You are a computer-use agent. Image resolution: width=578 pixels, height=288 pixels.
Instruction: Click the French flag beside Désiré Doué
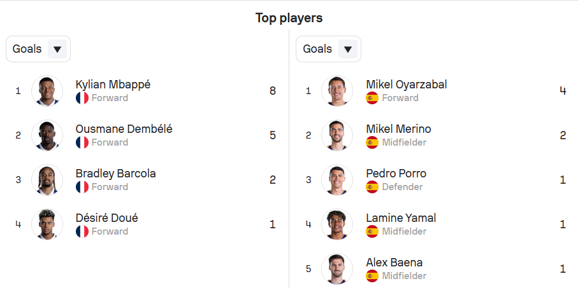click(x=82, y=231)
